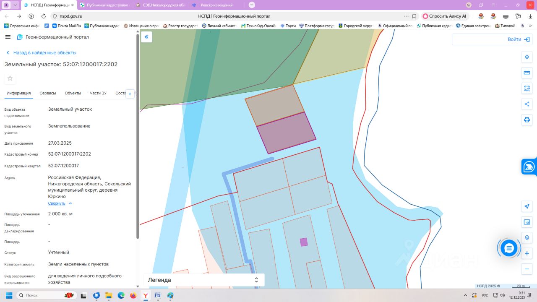Select the ruler measurement tool
The height and width of the screenshot is (302, 537).
(x=527, y=73)
